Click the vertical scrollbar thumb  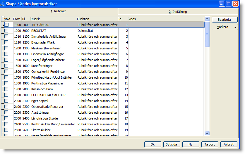pos(207,34)
